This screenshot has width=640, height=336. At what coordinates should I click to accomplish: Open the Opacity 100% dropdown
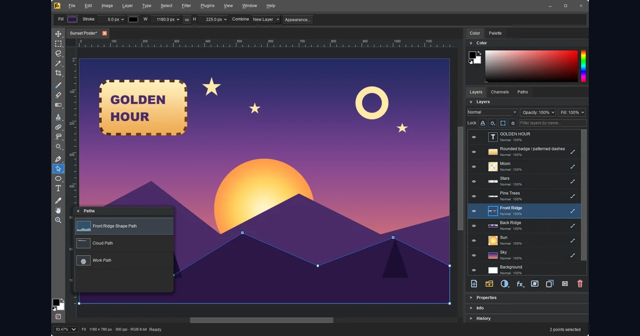(x=538, y=113)
